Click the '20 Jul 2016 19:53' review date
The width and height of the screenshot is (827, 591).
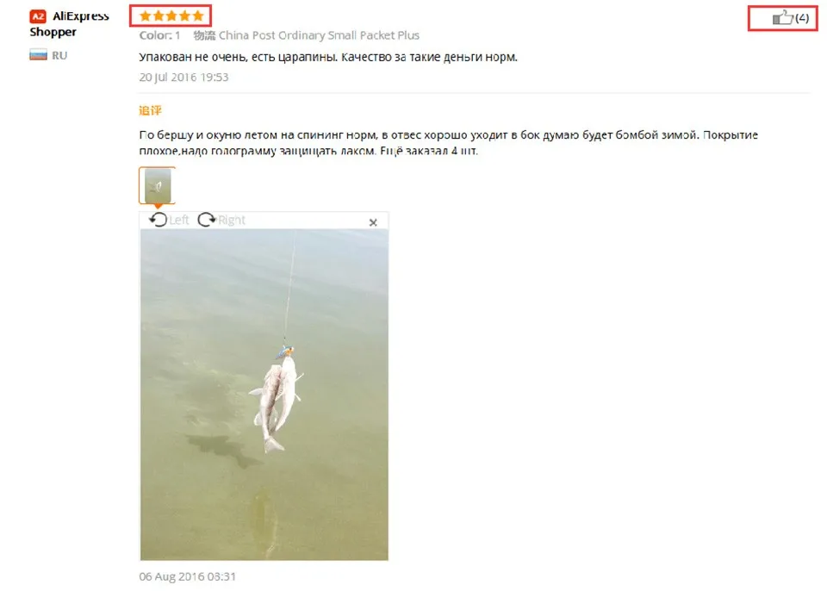[x=183, y=77]
